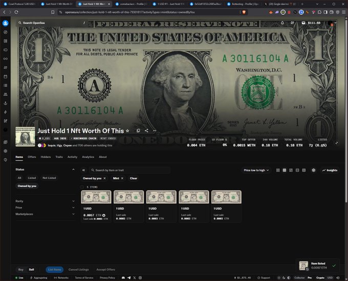Filter status by Not Listed

49,178
